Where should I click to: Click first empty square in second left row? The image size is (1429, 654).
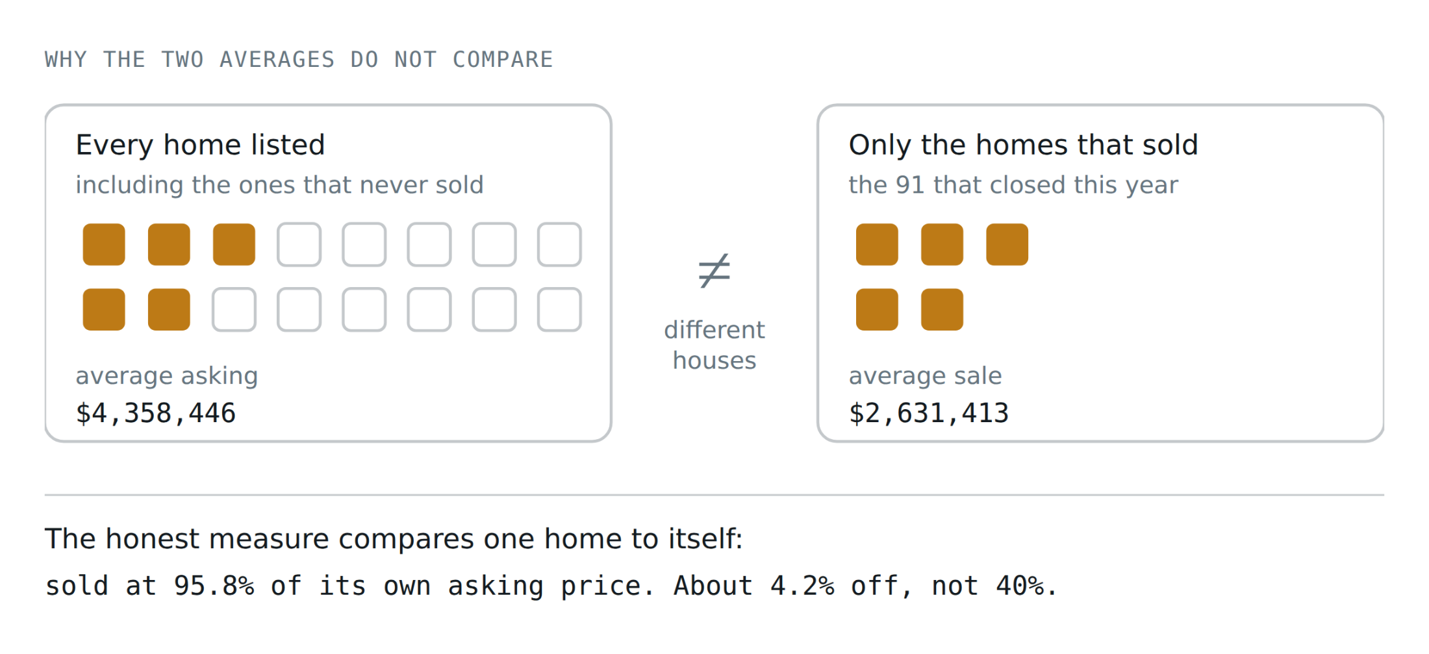[x=234, y=310]
